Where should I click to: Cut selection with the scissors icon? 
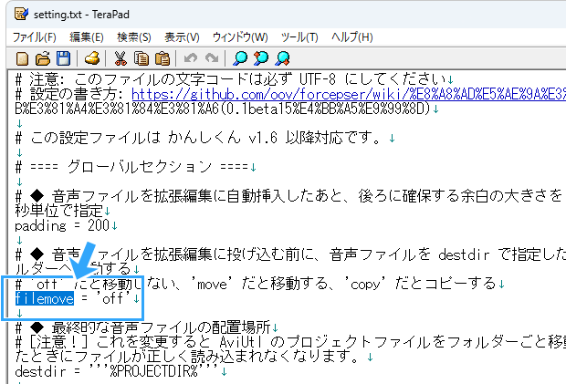pyautogui.click(x=121, y=58)
